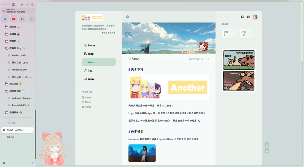Screen dimensions: 304x167
Task: Click the search magnifier icon on the blog
Action: pyautogui.click(x=127, y=17)
